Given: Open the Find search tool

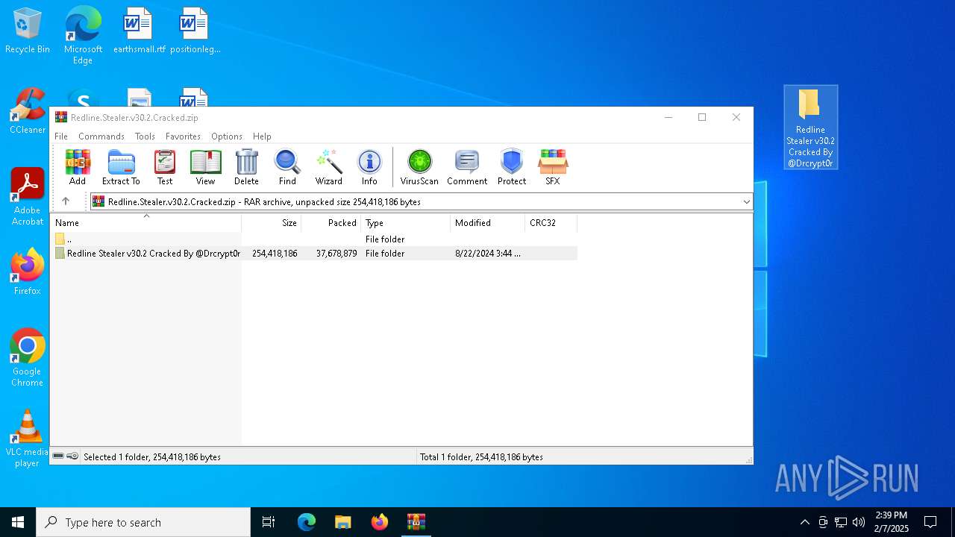Looking at the screenshot, I should 287,167.
